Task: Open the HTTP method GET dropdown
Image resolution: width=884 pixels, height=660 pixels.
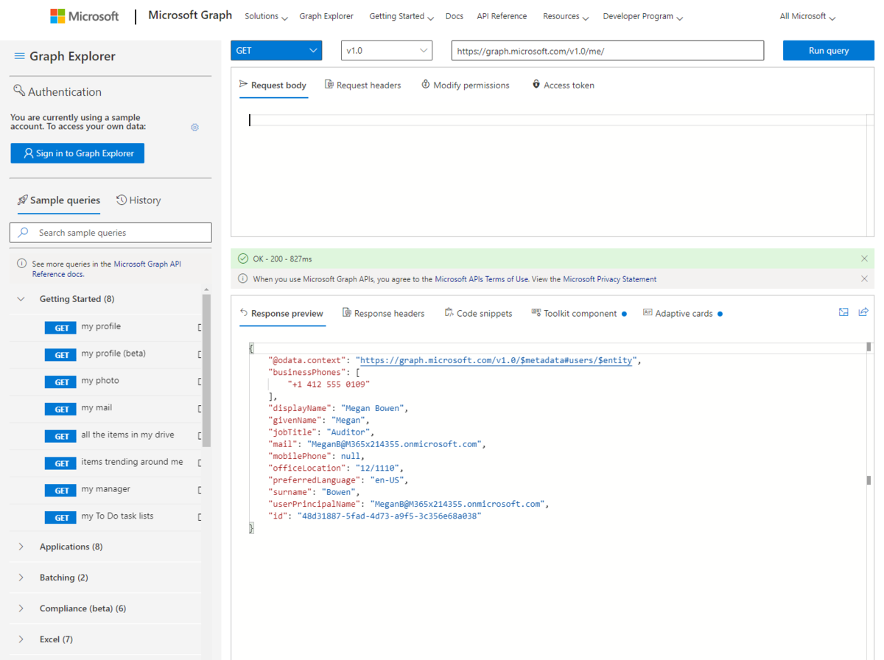Action: pyautogui.click(x=276, y=50)
